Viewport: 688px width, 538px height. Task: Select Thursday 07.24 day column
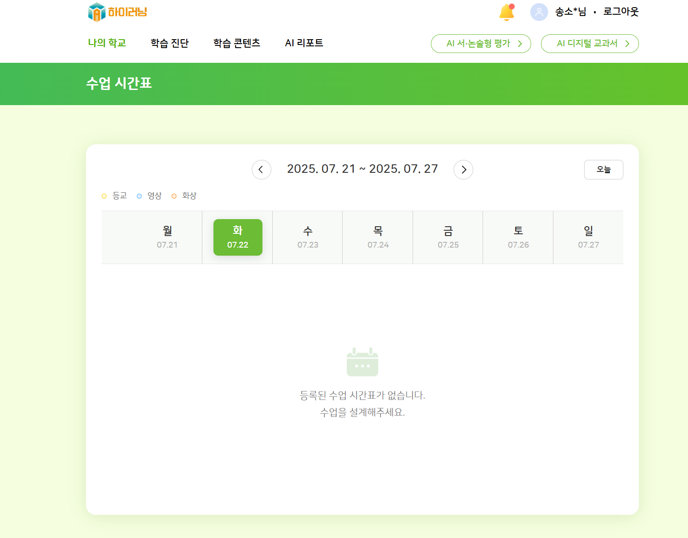point(378,237)
